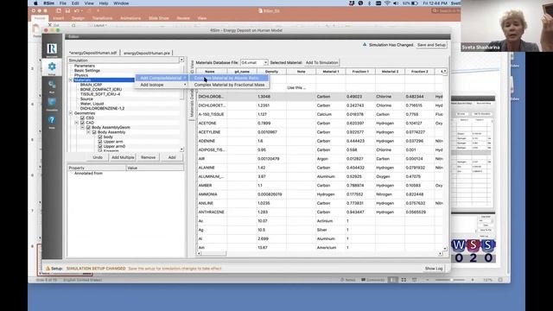Toggle the CAD checkbox
Image resolution: width=553 pixels, height=311 pixels.
coord(83,123)
